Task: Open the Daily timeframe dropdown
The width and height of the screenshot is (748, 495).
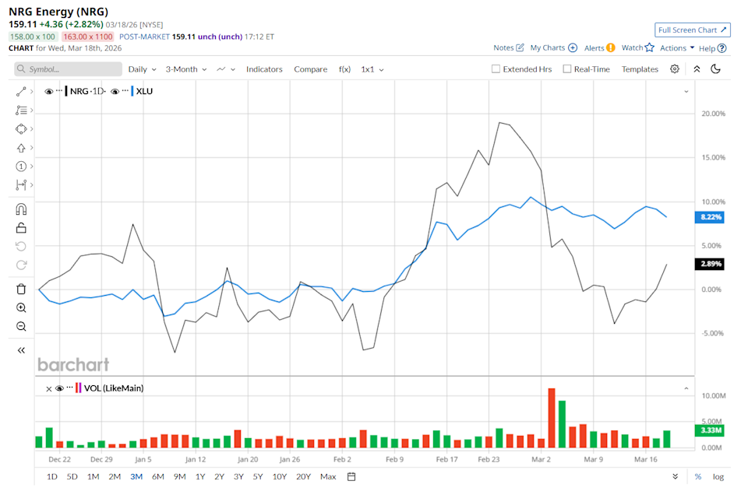Action: click(141, 69)
